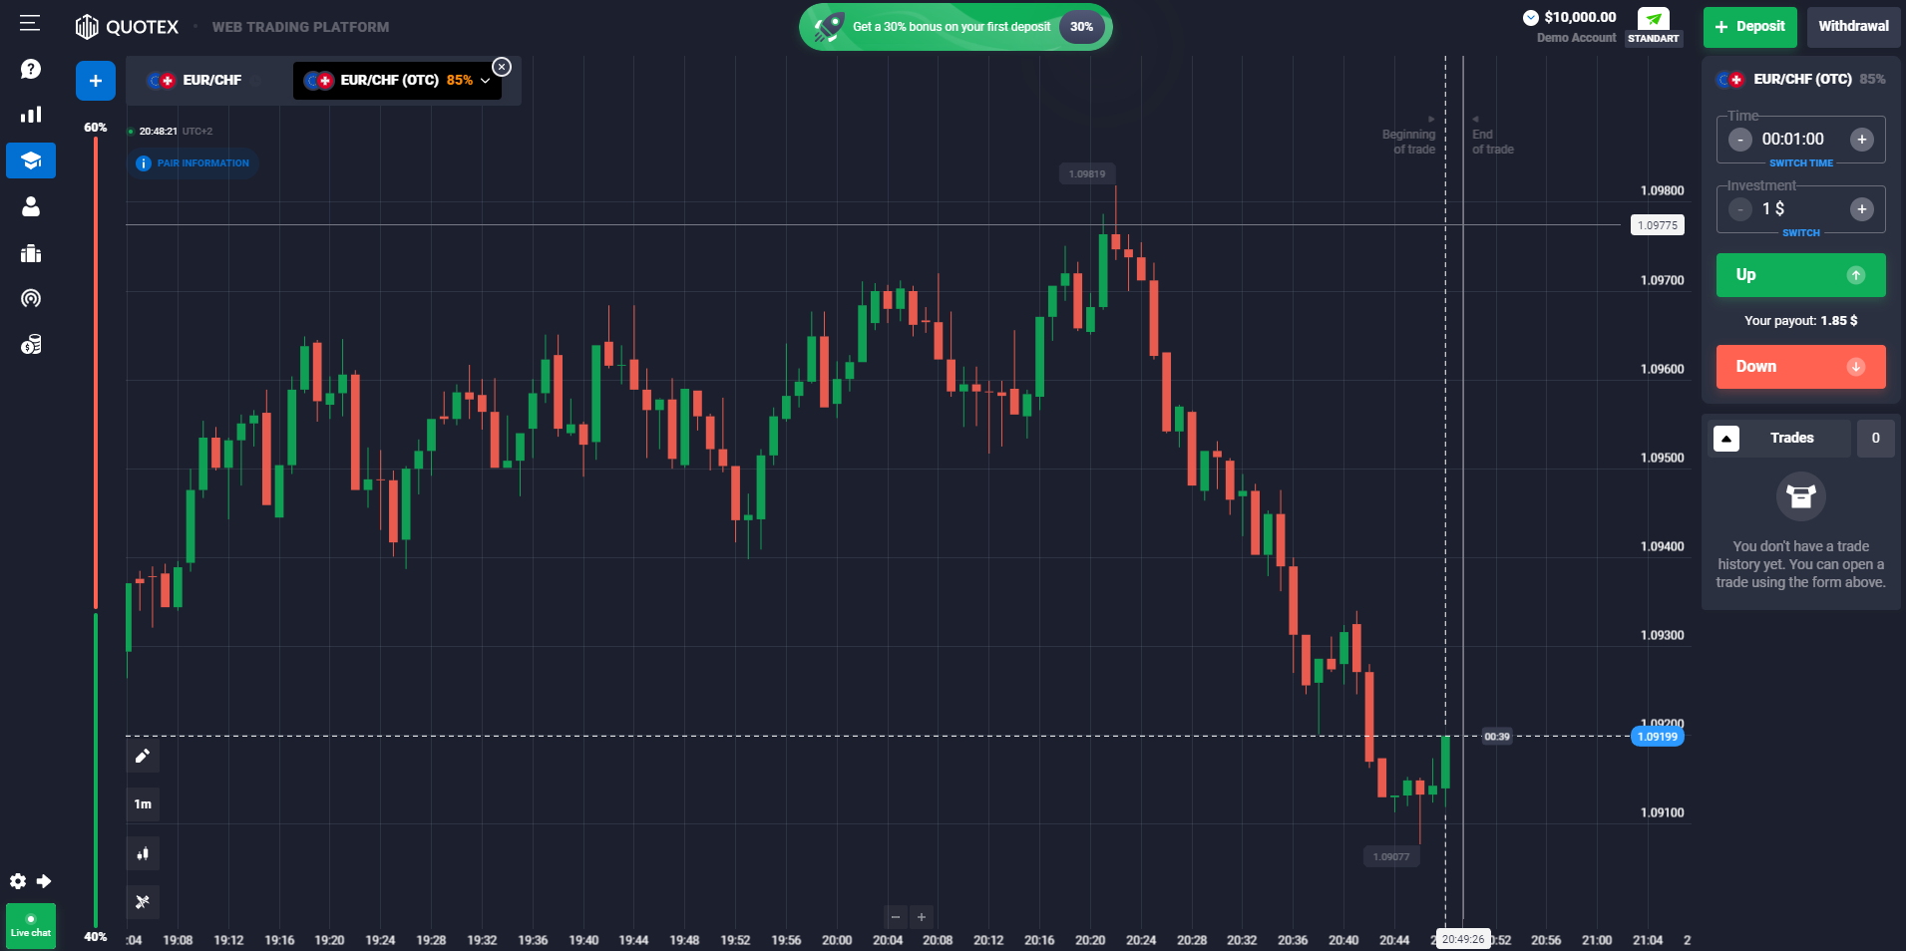Click the plus stepper to increase investment

pyautogui.click(x=1860, y=209)
